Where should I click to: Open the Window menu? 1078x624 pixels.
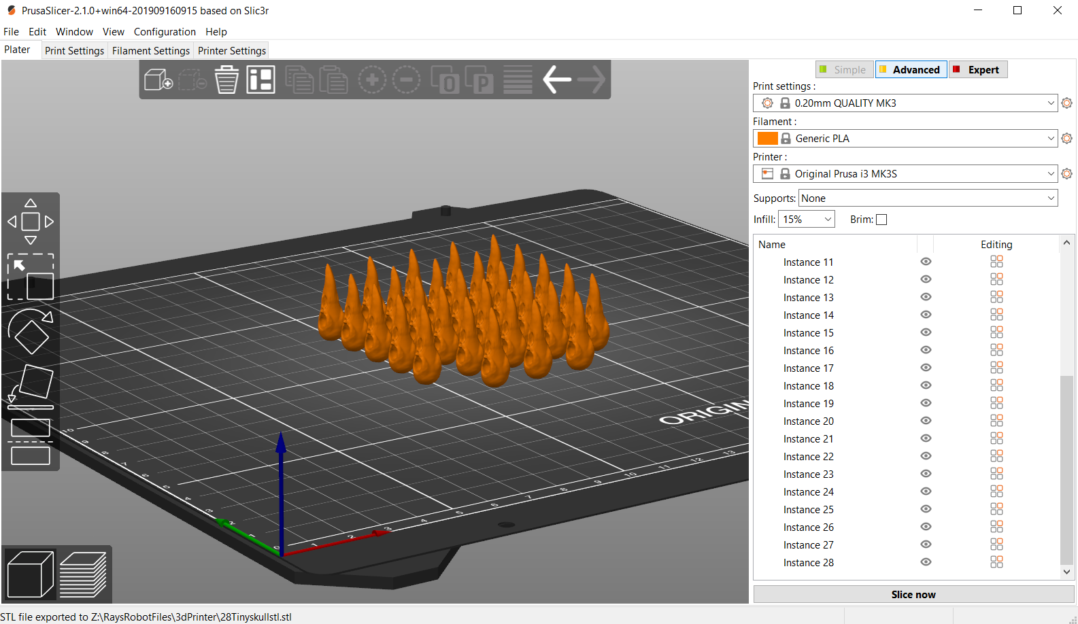[74, 32]
